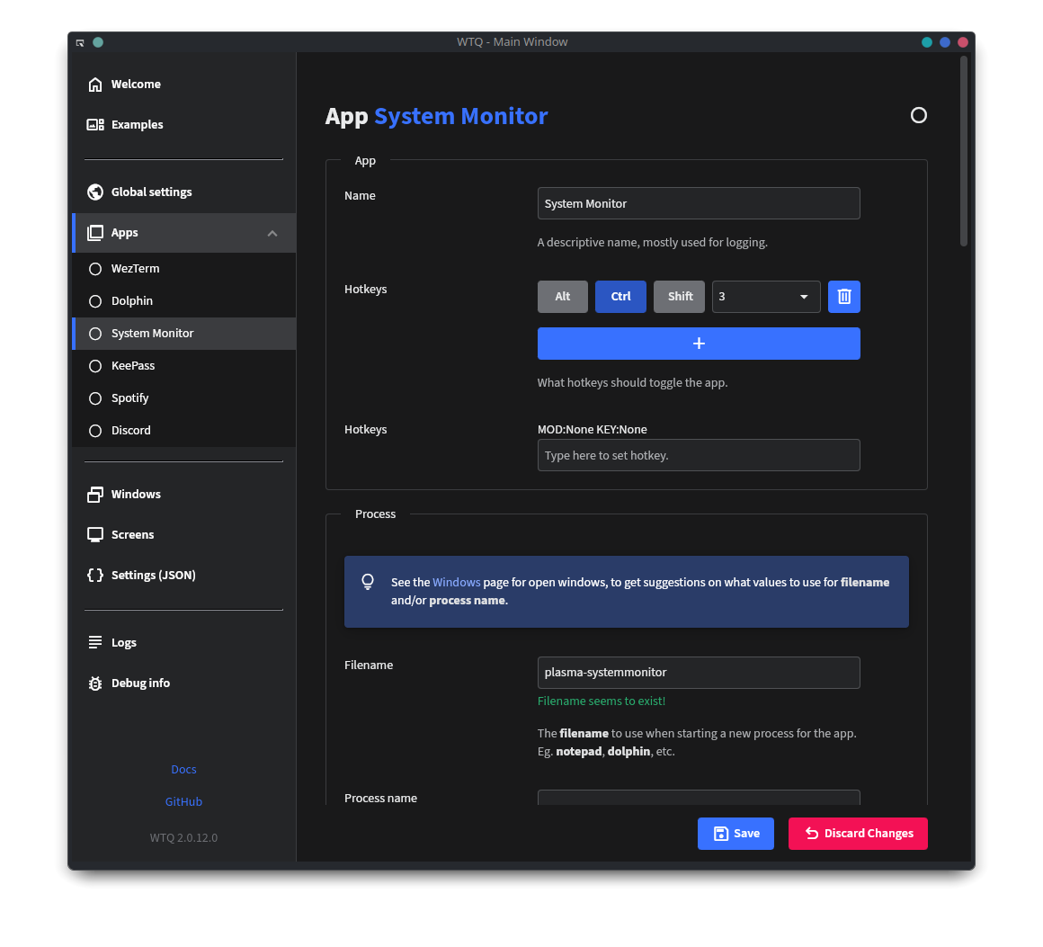Click the Global settings globe icon

95,192
